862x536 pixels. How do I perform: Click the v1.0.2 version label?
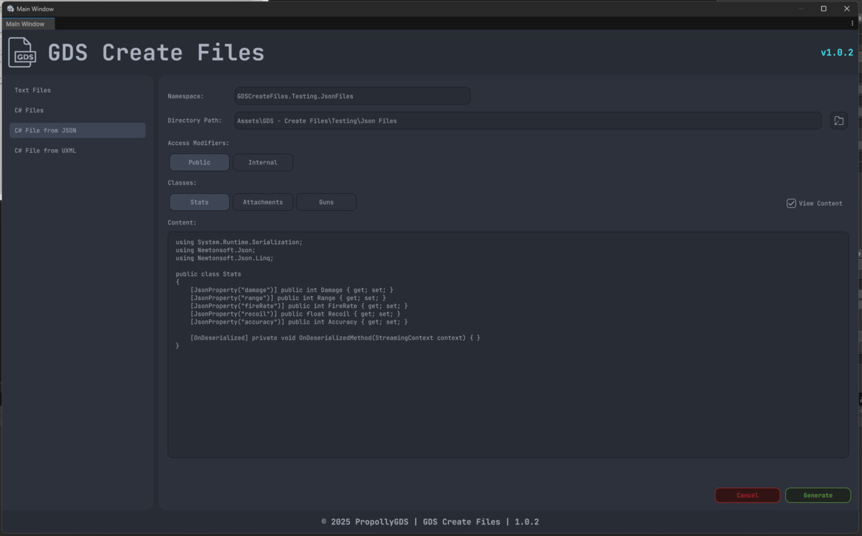837,52
